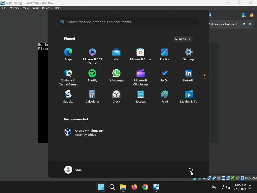
Task: Click the USB devices status icon
Action: [214, 178]
